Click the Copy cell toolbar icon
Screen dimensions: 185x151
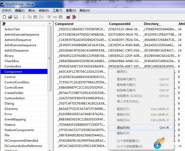click(30, 17)
